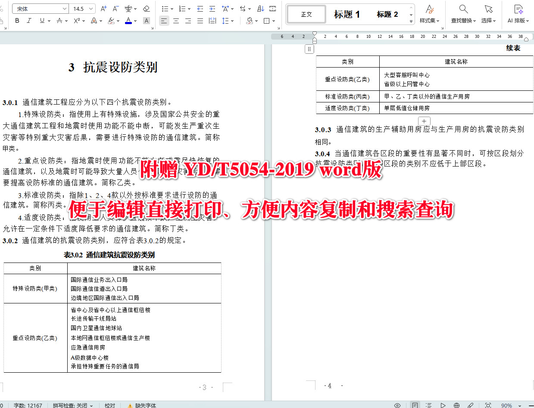
Task: Switch to outline view
Action: tap(429, 405)
